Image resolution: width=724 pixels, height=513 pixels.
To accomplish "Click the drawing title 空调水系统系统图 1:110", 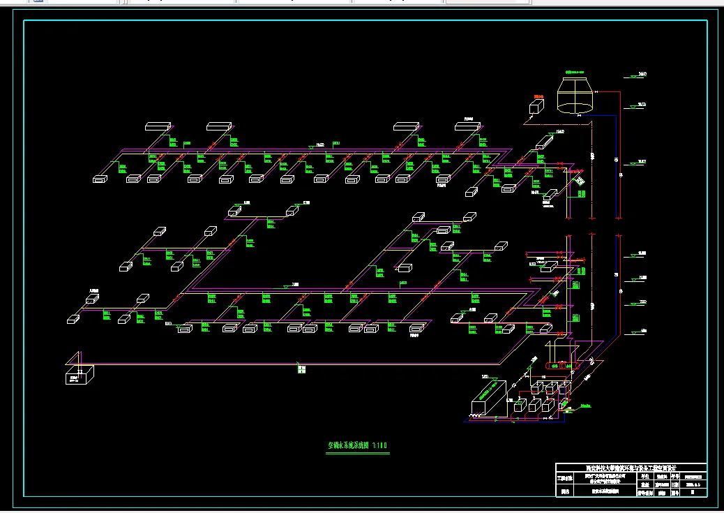I will (358, 445).
